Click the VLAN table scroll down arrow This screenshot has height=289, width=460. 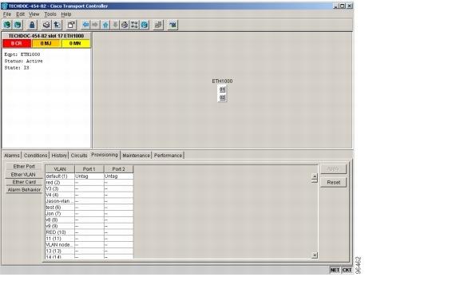[x=315, y=255]
